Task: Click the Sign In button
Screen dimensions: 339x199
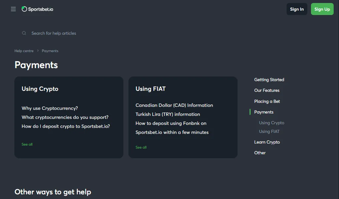Action: [x=297, y=9]
